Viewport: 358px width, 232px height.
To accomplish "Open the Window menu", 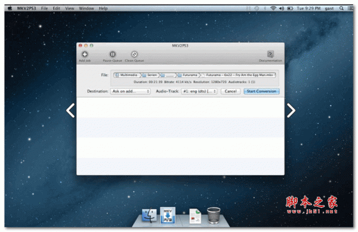I will tap(87, 8).
